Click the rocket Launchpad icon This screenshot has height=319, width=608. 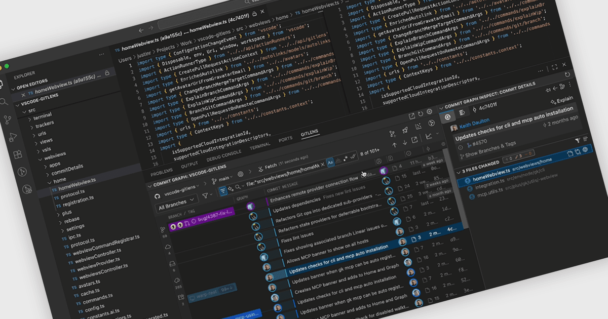[405, 130]
